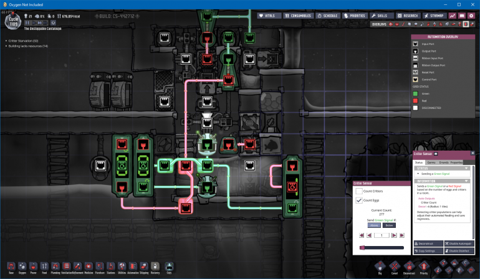Viewport: 480px width, 279px height.
Task: Open the Automation build category
Action: (133, 267)
